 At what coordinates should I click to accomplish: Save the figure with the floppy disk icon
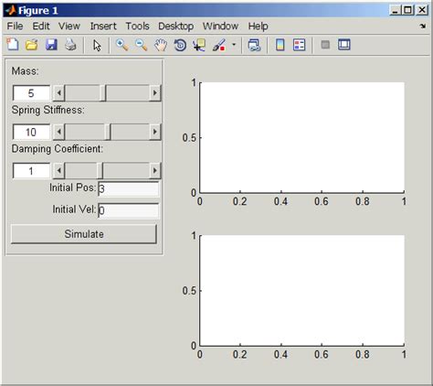pyautogui.click(x=51, y=45)
